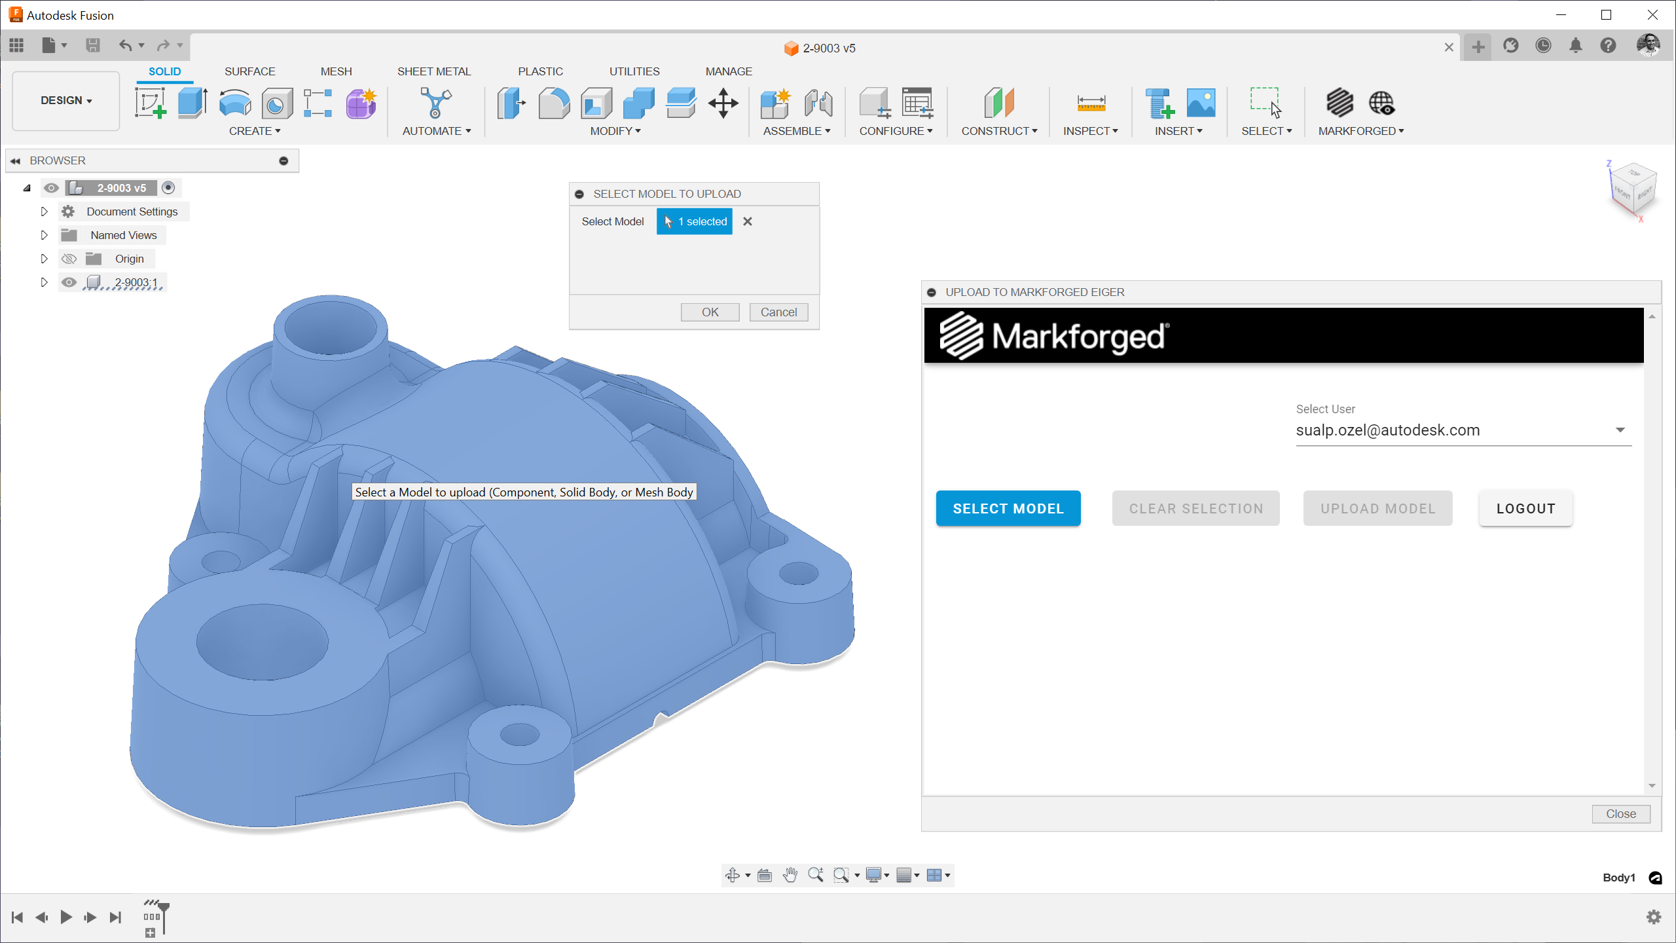
Task: Activate radio button next to 2-9003 v5
Action: tap(168, 188)
